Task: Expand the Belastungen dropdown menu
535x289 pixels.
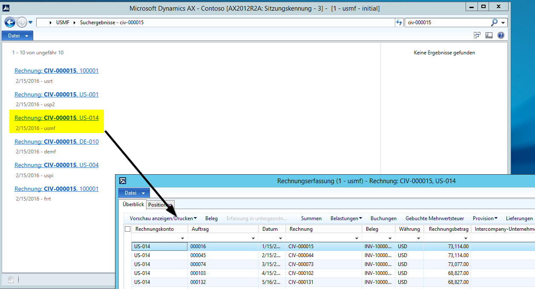Action: [346, 218]
